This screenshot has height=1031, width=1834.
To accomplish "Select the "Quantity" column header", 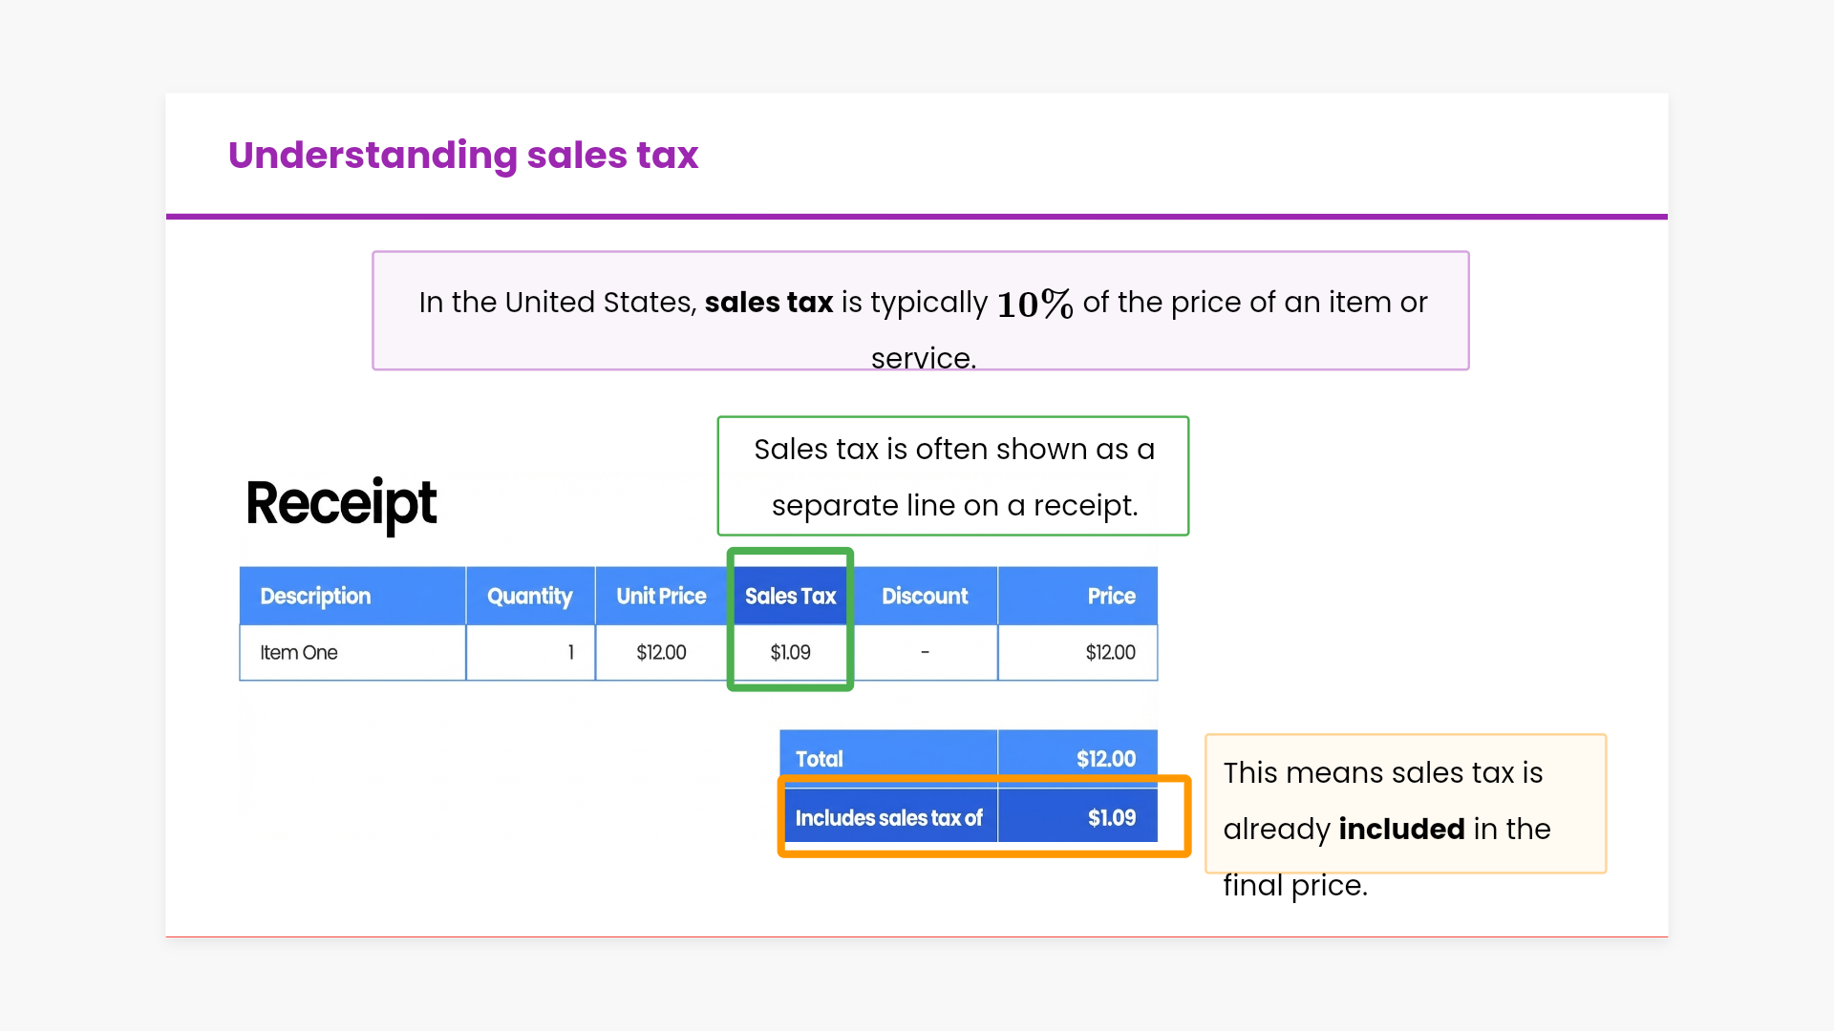I will pos(529,597).
